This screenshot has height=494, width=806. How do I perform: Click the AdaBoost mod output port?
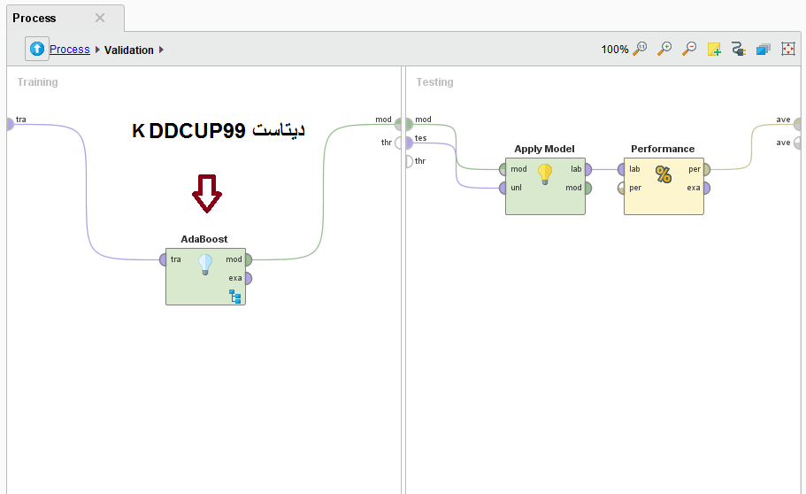point(248,259)
